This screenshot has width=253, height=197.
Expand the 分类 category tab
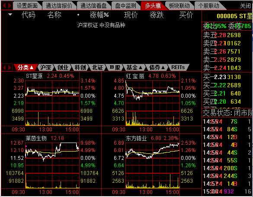[26, 67]
